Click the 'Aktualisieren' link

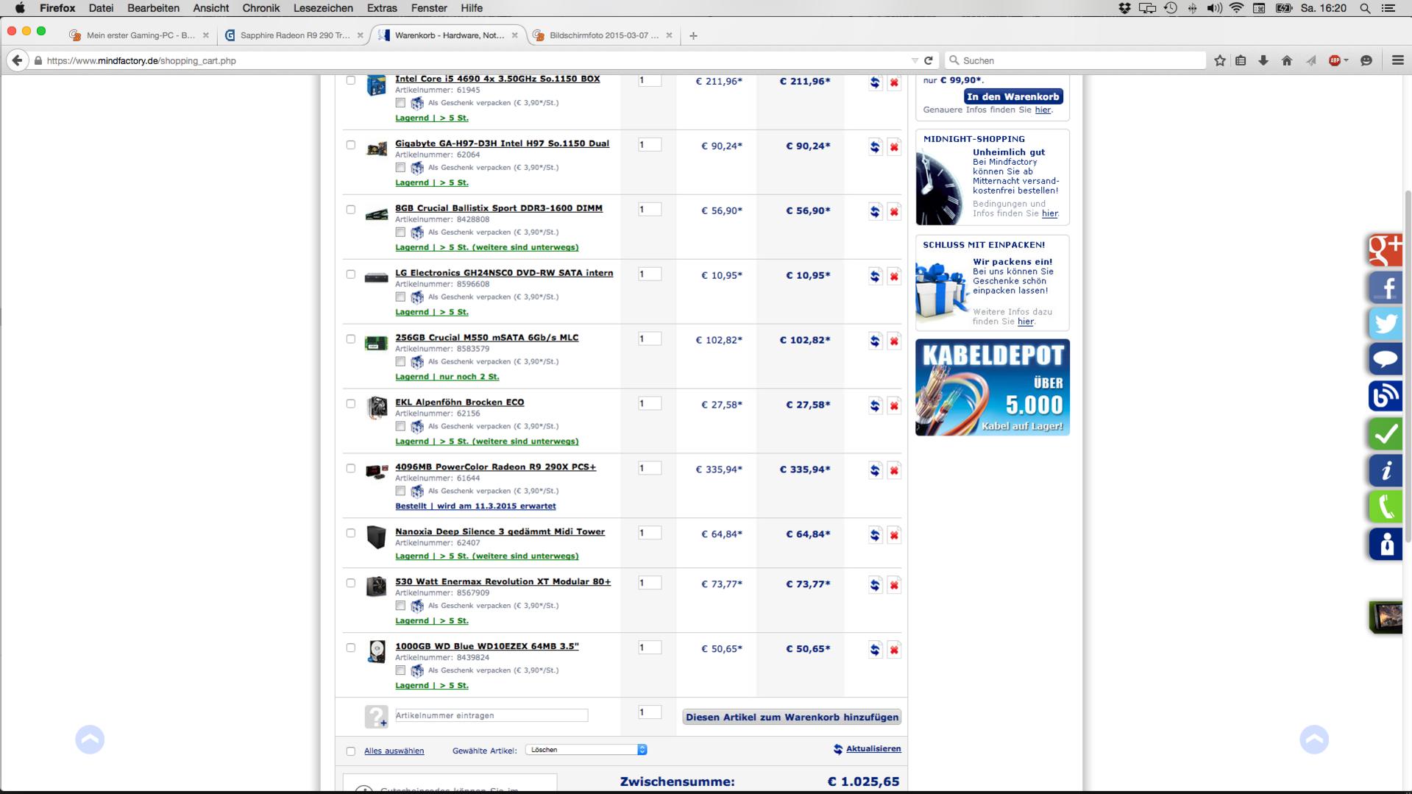[x=873, y=749]
